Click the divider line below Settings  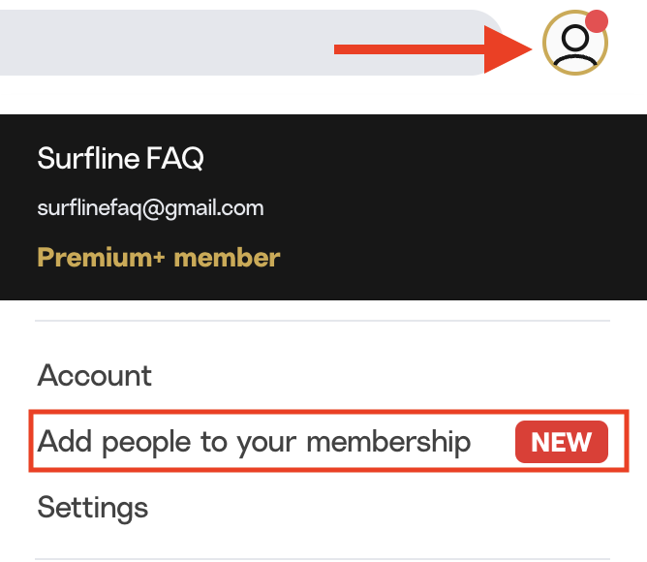323,559
